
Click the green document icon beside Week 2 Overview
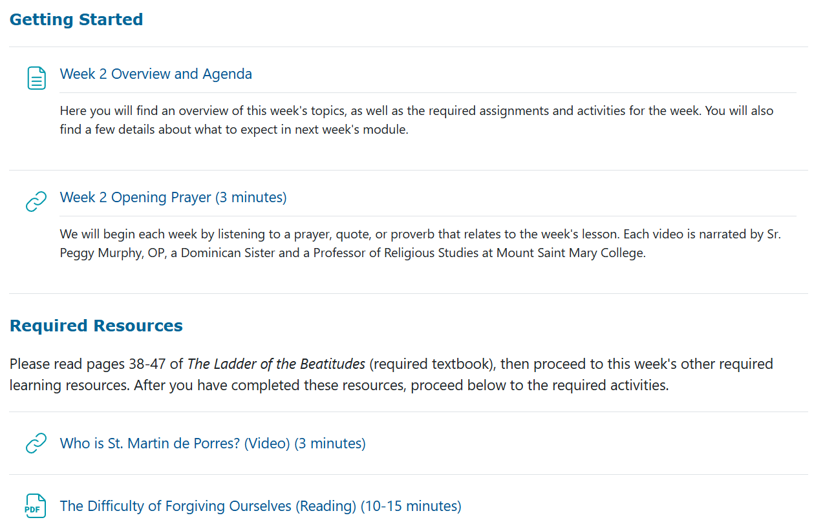click(36, 78)
